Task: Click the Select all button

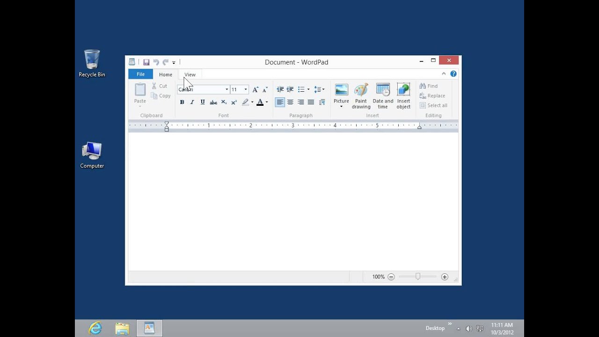Action: pyautogui.click(x=433, y=105)
